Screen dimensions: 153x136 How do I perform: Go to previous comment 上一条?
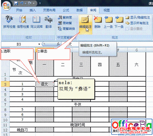coord(108,22)
